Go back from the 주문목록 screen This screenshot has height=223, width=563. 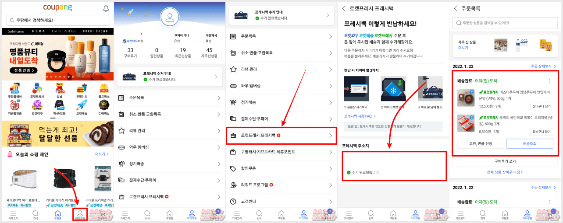[x=456, y=8]
